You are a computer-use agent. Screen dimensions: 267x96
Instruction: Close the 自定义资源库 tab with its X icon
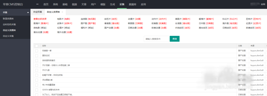[62, 12]
